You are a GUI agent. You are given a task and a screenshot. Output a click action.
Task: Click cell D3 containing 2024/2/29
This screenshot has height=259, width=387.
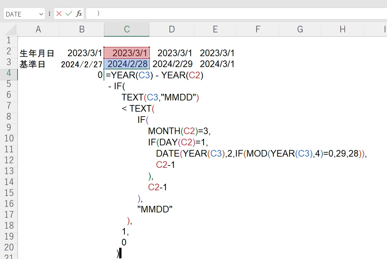(172, 64)
